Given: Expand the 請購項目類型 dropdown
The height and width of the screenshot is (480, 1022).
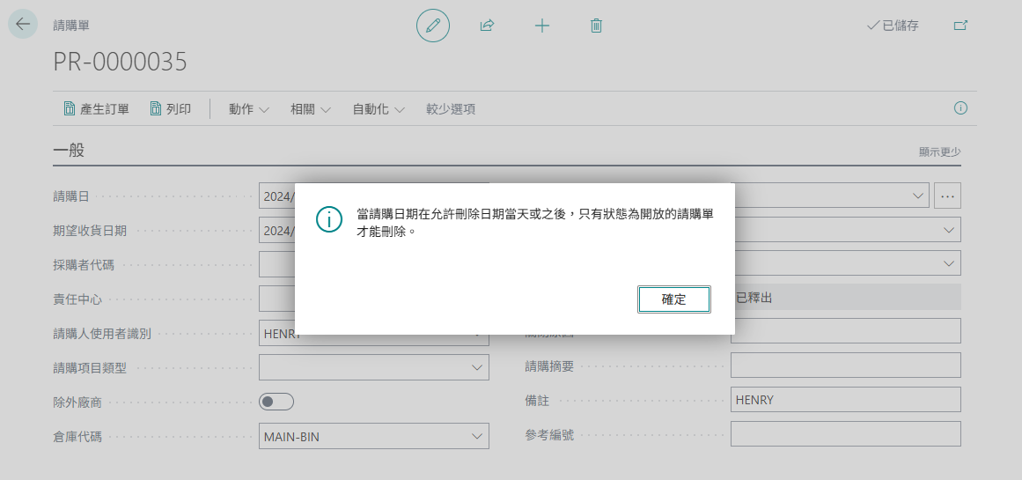Looking at the screenshot, I should pos(476,367).
